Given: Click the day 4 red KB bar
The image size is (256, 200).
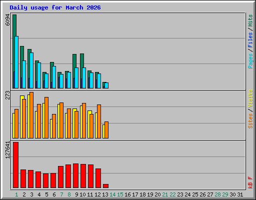Looking at the screenshot, I should pos(38,179).
